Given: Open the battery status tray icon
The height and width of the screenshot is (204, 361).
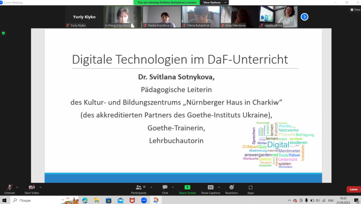Looking at the screenshot, I should pos(312,200).
